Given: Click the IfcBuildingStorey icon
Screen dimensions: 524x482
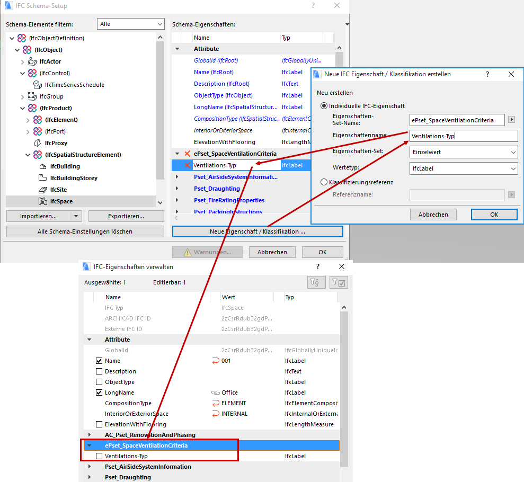Looking at the screenshot, I should pos(43,177).
